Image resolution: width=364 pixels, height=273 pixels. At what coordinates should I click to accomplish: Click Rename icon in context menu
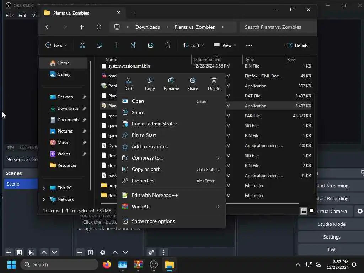click(x=171, y=84)
